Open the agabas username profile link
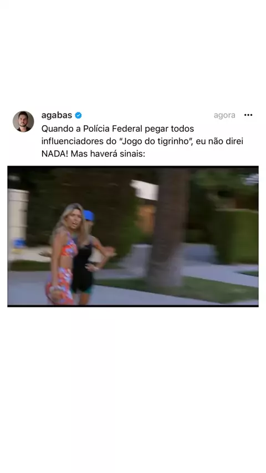This screenshot has height=473, width=266. point(57,115)
